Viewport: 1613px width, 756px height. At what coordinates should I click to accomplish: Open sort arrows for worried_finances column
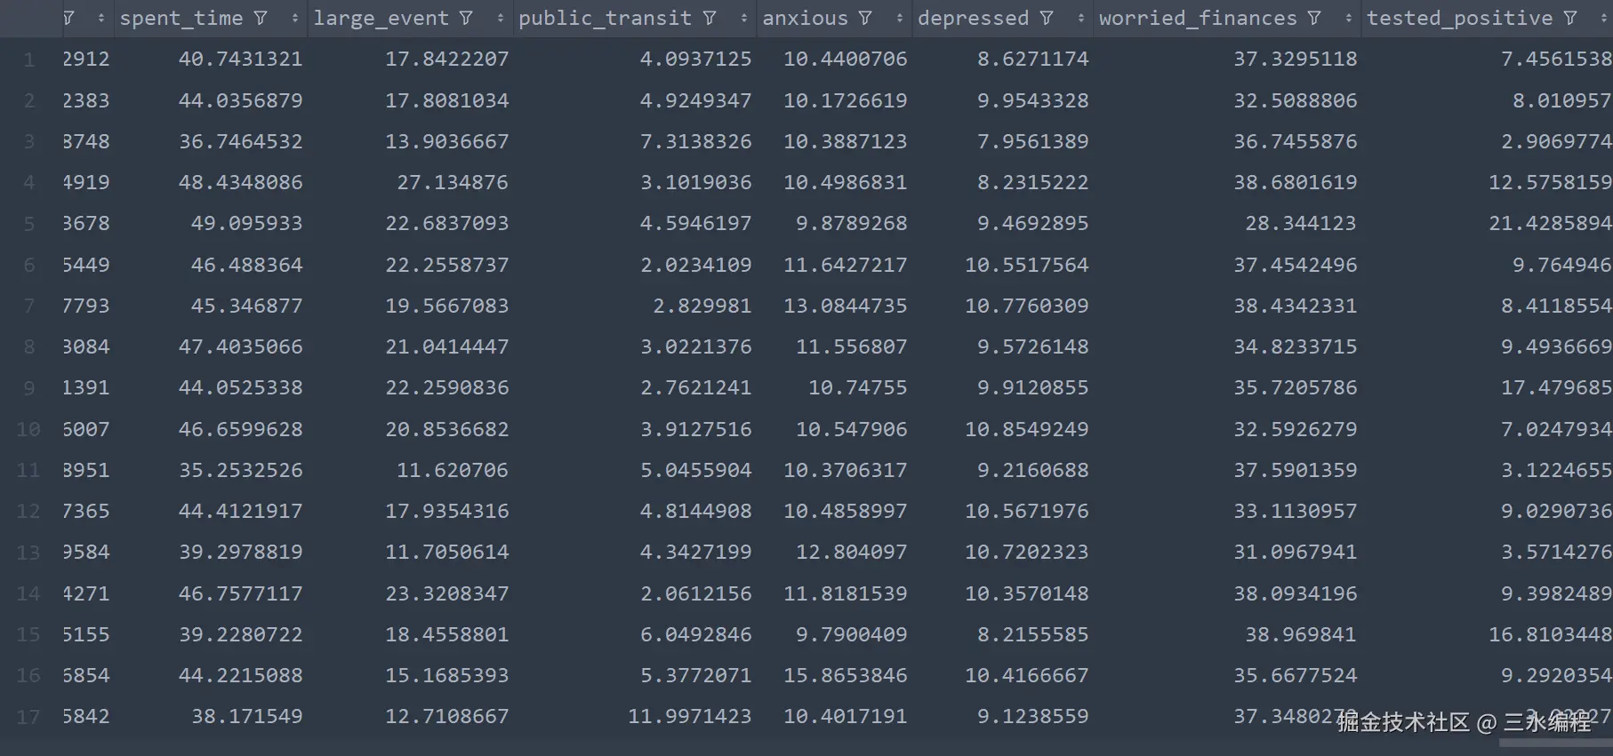[x=1349, y=18]
